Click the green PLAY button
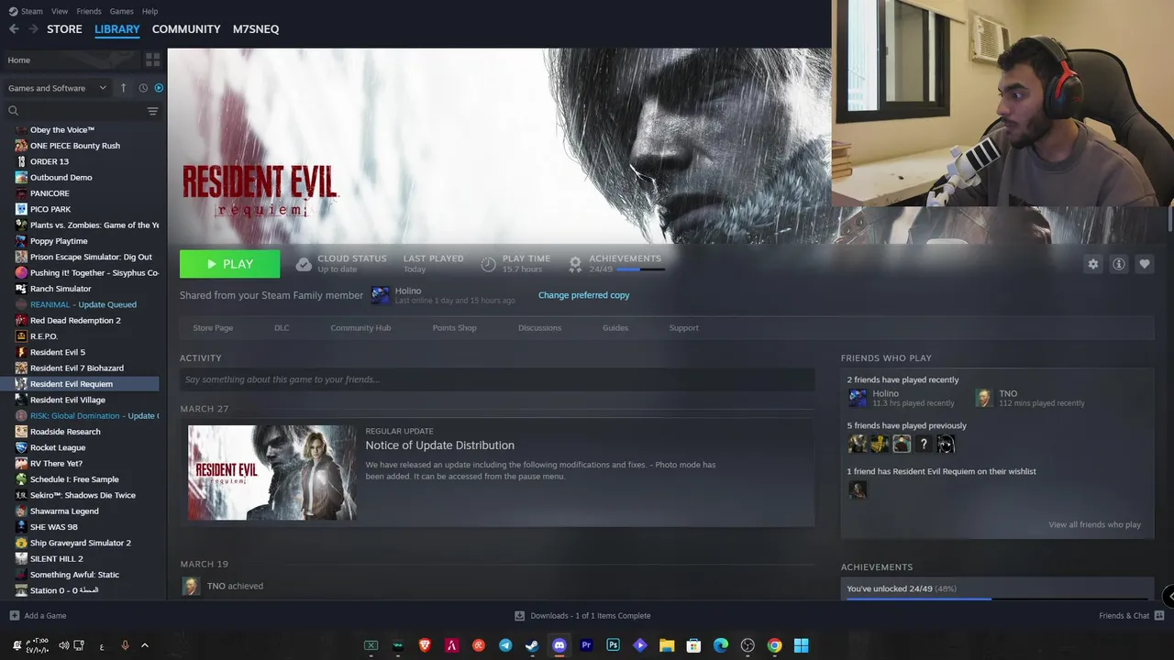The image size is (1174, 660). [229, 264]
